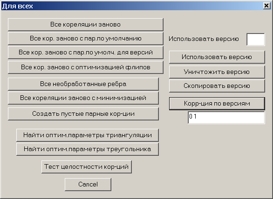The width and height of the screenshot is (273, 199).
Task: Click the Все кореляции заново button
Action: [x=85, y=25]
